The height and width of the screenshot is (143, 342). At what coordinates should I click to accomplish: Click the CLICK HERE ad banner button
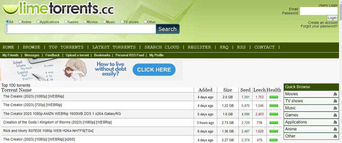[x=154, y=70]
